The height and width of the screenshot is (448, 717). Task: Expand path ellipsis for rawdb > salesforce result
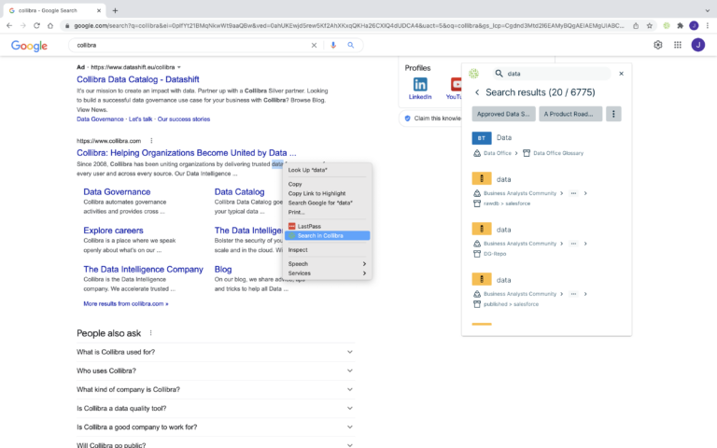[x=573, y=193]
